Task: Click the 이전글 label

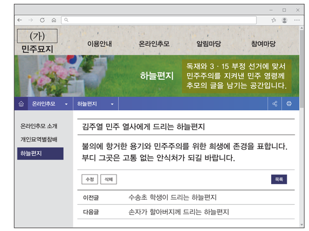Action: click(x=91, y=198)
